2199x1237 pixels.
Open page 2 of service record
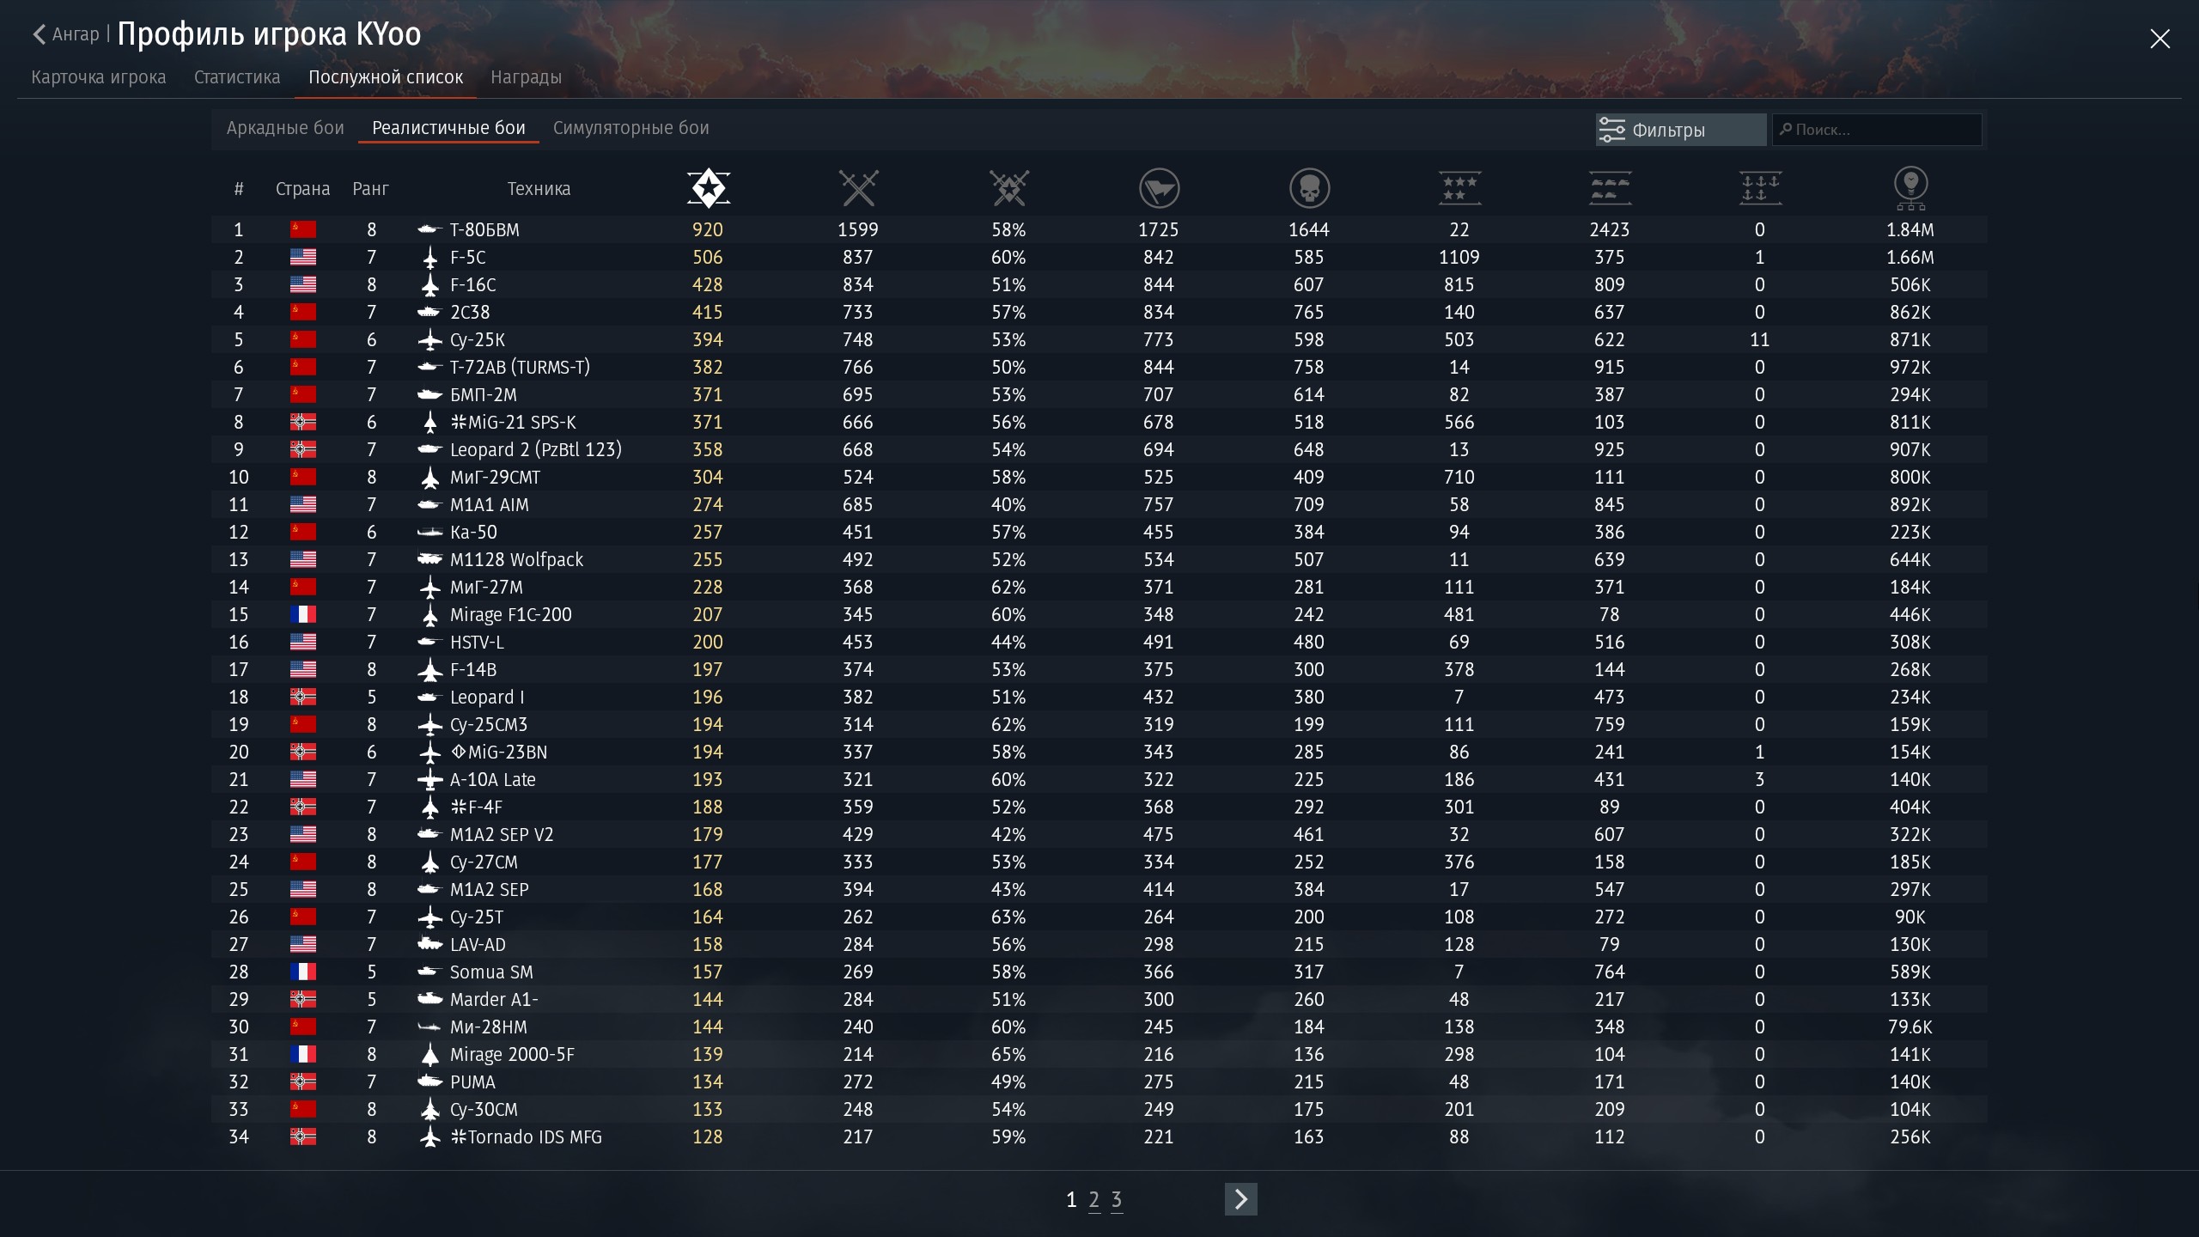point(1093,1199)
